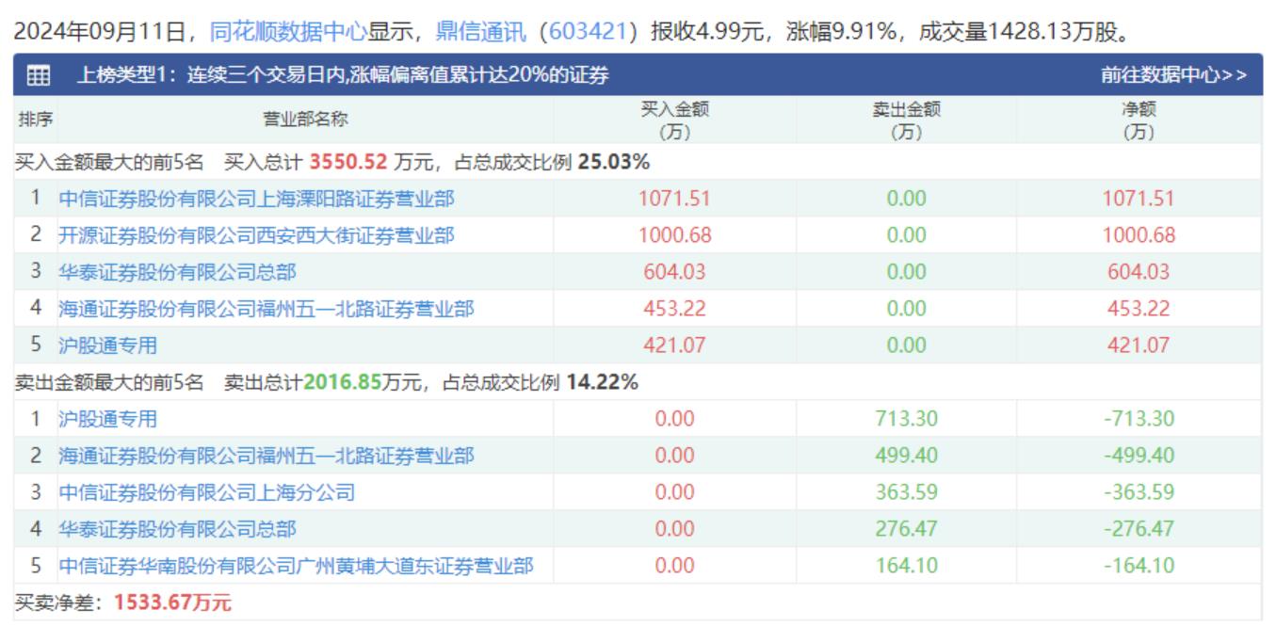Click the 排序 column header
Screen dimensions: 1276x626
pyautogui.click(x=36, y=120)
